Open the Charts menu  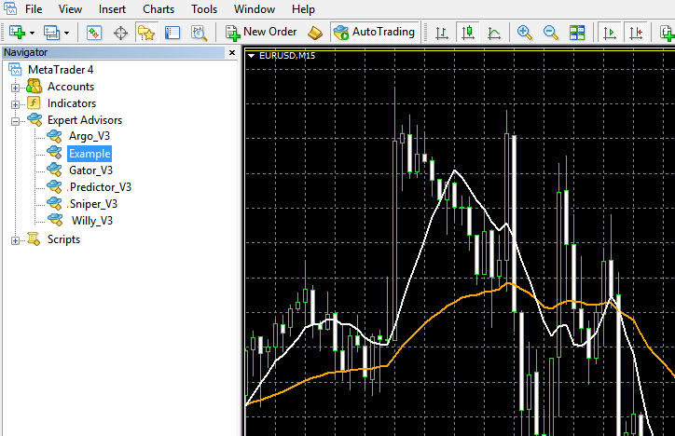click(158, 9)
